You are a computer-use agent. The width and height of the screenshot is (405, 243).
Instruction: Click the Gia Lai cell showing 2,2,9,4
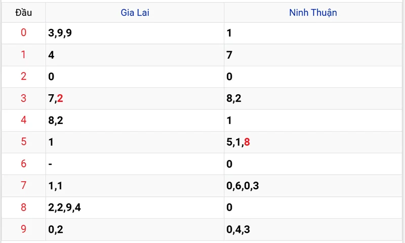click(x=65, y=208)
